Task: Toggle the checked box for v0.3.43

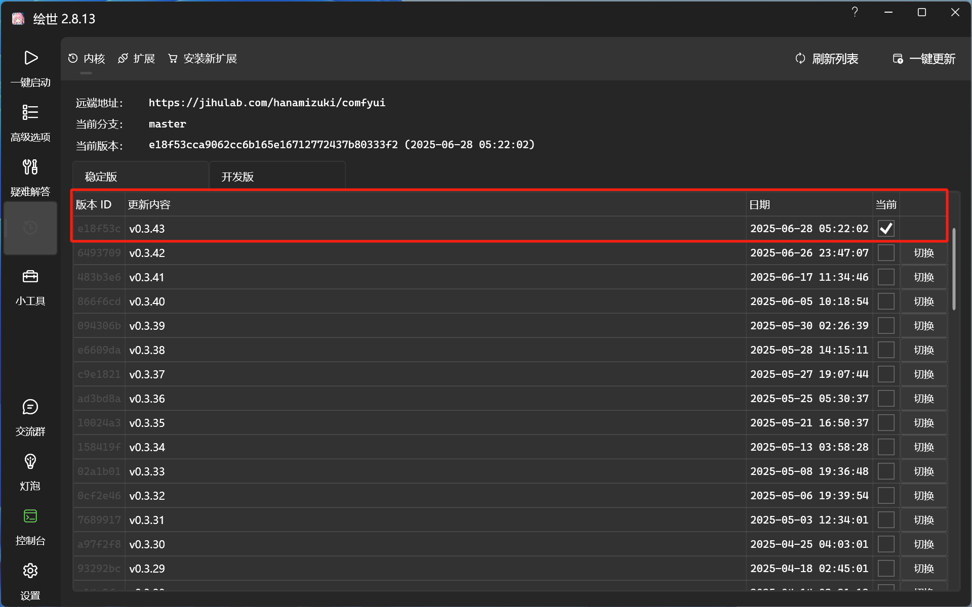Action: (886, 229)
